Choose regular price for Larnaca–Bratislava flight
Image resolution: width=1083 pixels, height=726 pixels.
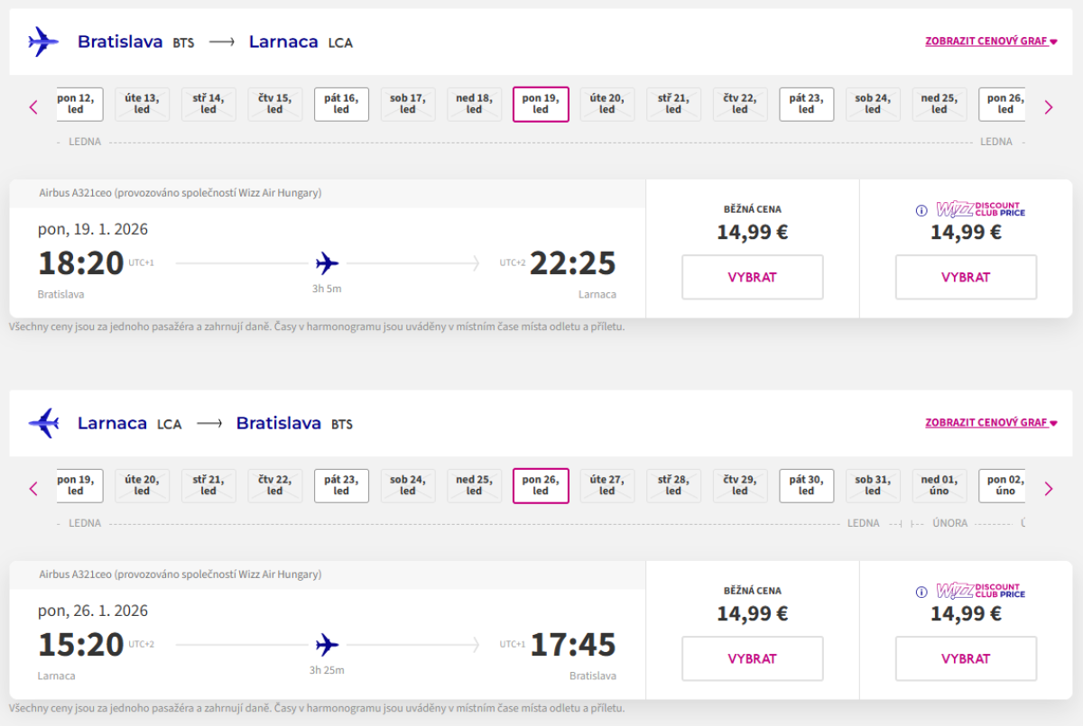click(752, 658)
